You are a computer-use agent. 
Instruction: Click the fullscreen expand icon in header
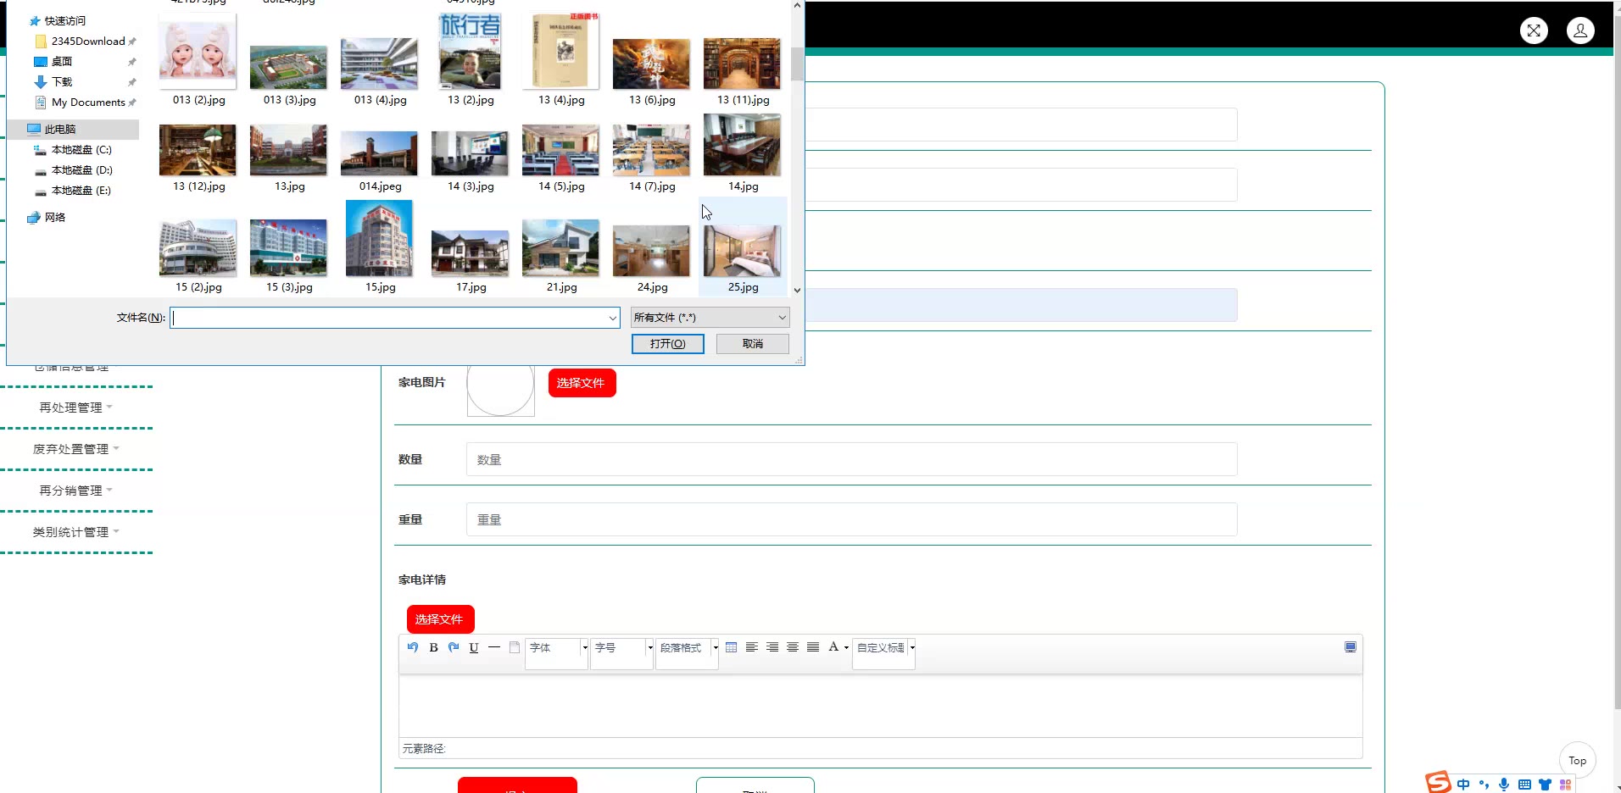pyautogui.click(x=1534, y=31)
